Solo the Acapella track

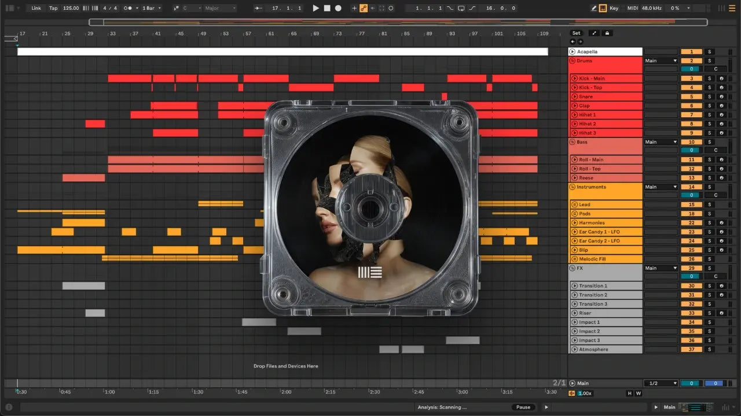(x=709, y=52)
